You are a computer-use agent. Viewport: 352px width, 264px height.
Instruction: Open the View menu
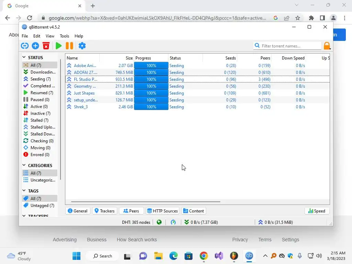tap(50, 36)
